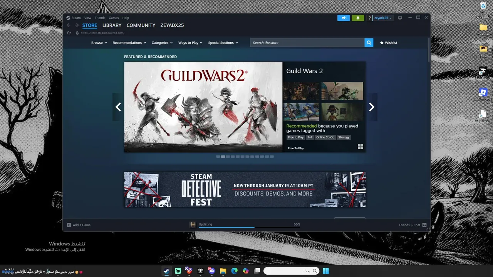
Task: Open the CurseForge desktop shortcut
Action: 483,73
